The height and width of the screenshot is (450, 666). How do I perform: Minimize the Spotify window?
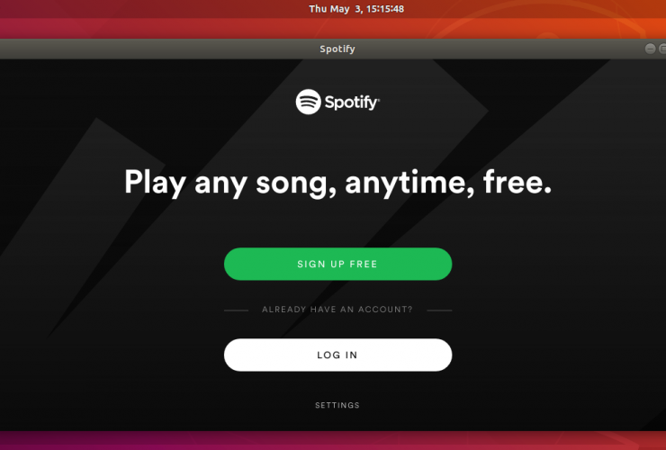650,49
